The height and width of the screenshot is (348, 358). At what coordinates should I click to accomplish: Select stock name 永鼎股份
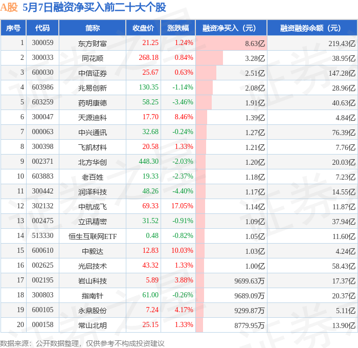click(x=93, y=311)
